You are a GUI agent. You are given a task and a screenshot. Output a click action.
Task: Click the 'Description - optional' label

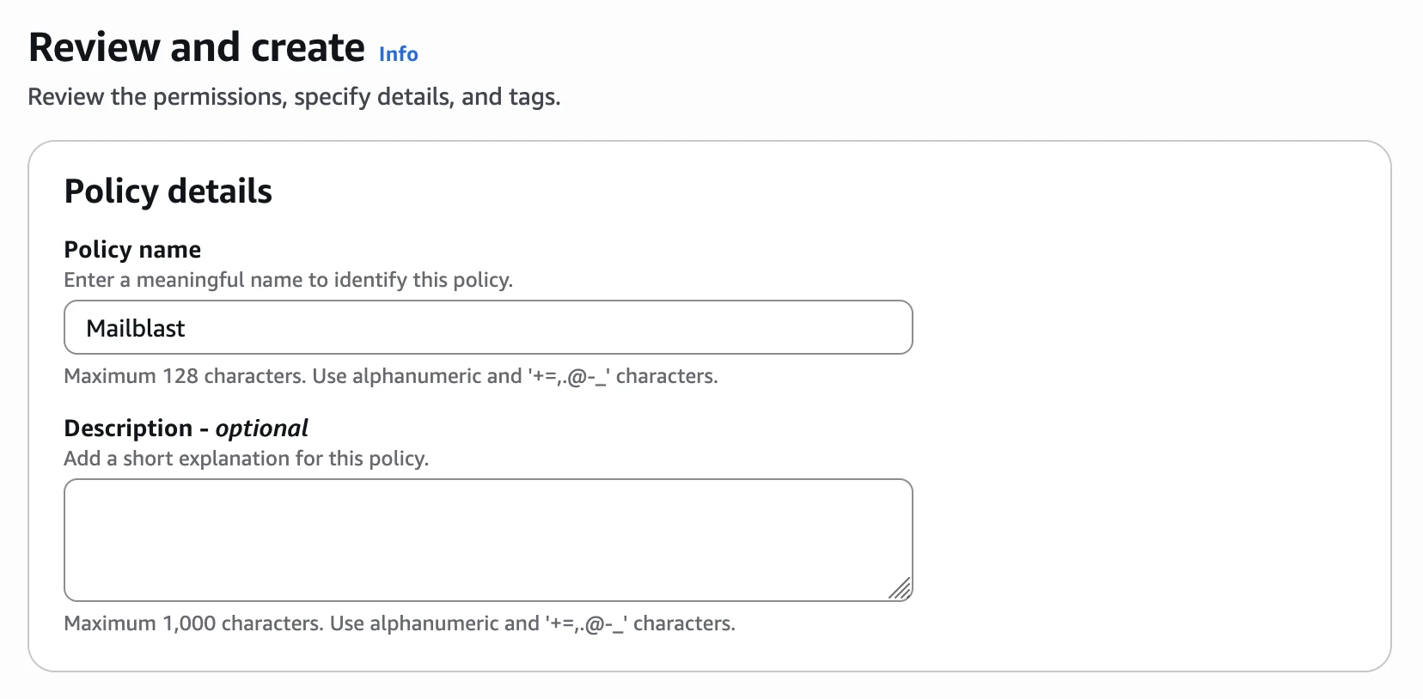pos(186,428)
